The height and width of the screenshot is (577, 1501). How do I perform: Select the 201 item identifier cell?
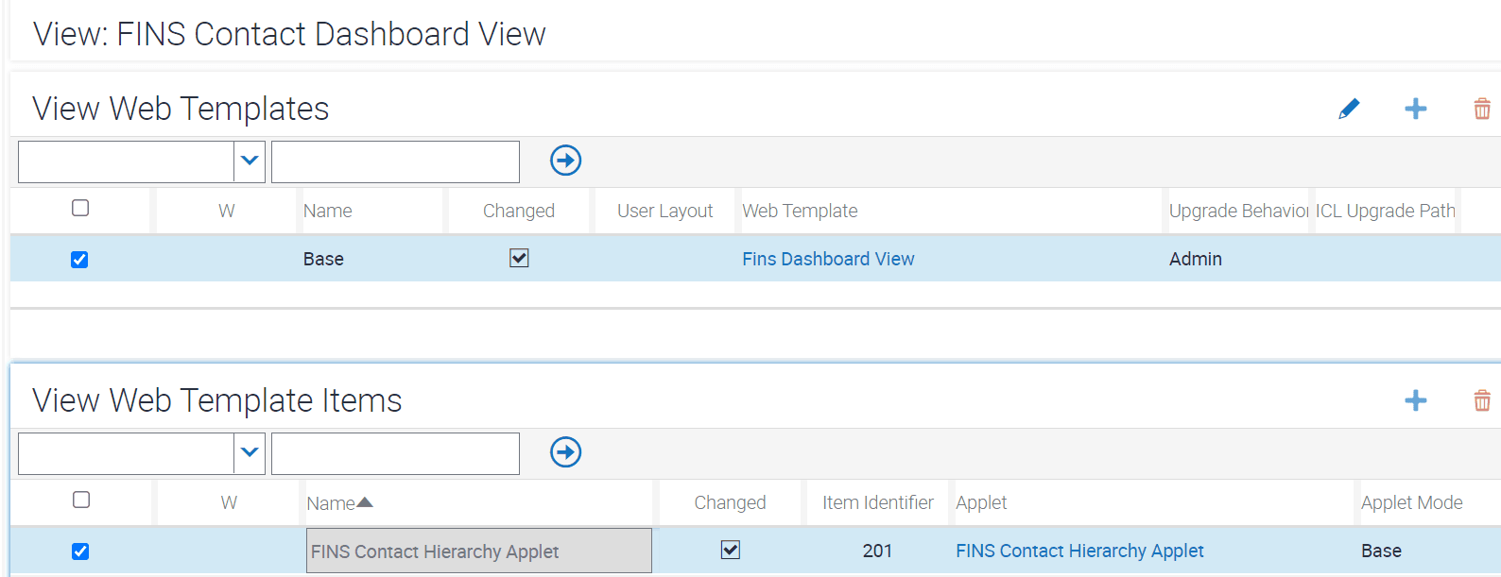coord(877,551)
